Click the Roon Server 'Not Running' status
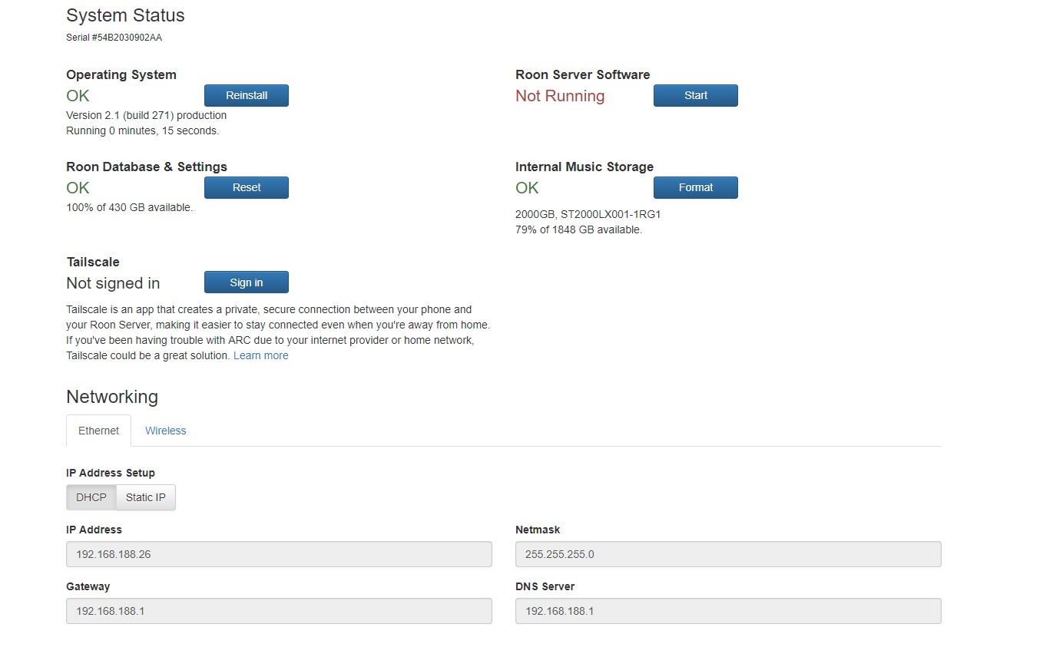Viewport: 1063px width, 647px height. click(x=560, y=96)
